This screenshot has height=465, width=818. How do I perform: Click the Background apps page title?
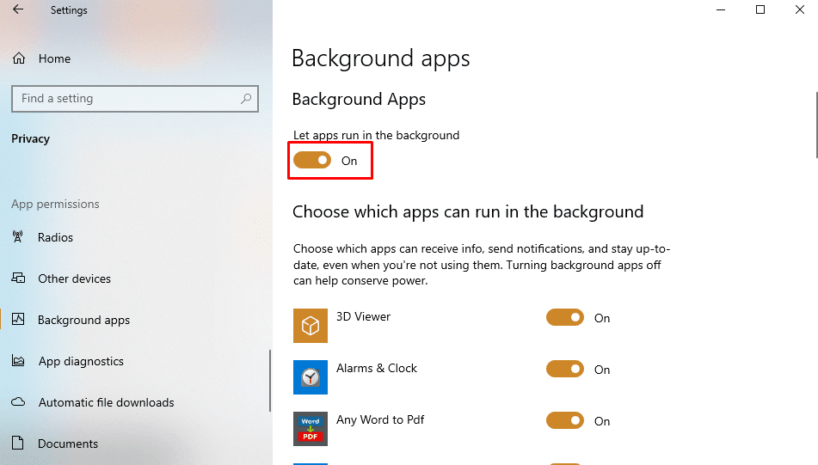point(381,58)
